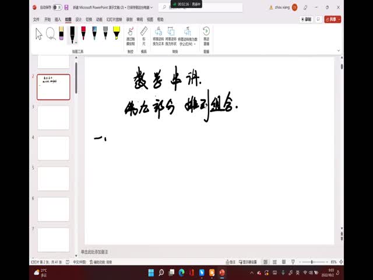Switch to Slide Sorter view icon

click(x=275, y=262)
